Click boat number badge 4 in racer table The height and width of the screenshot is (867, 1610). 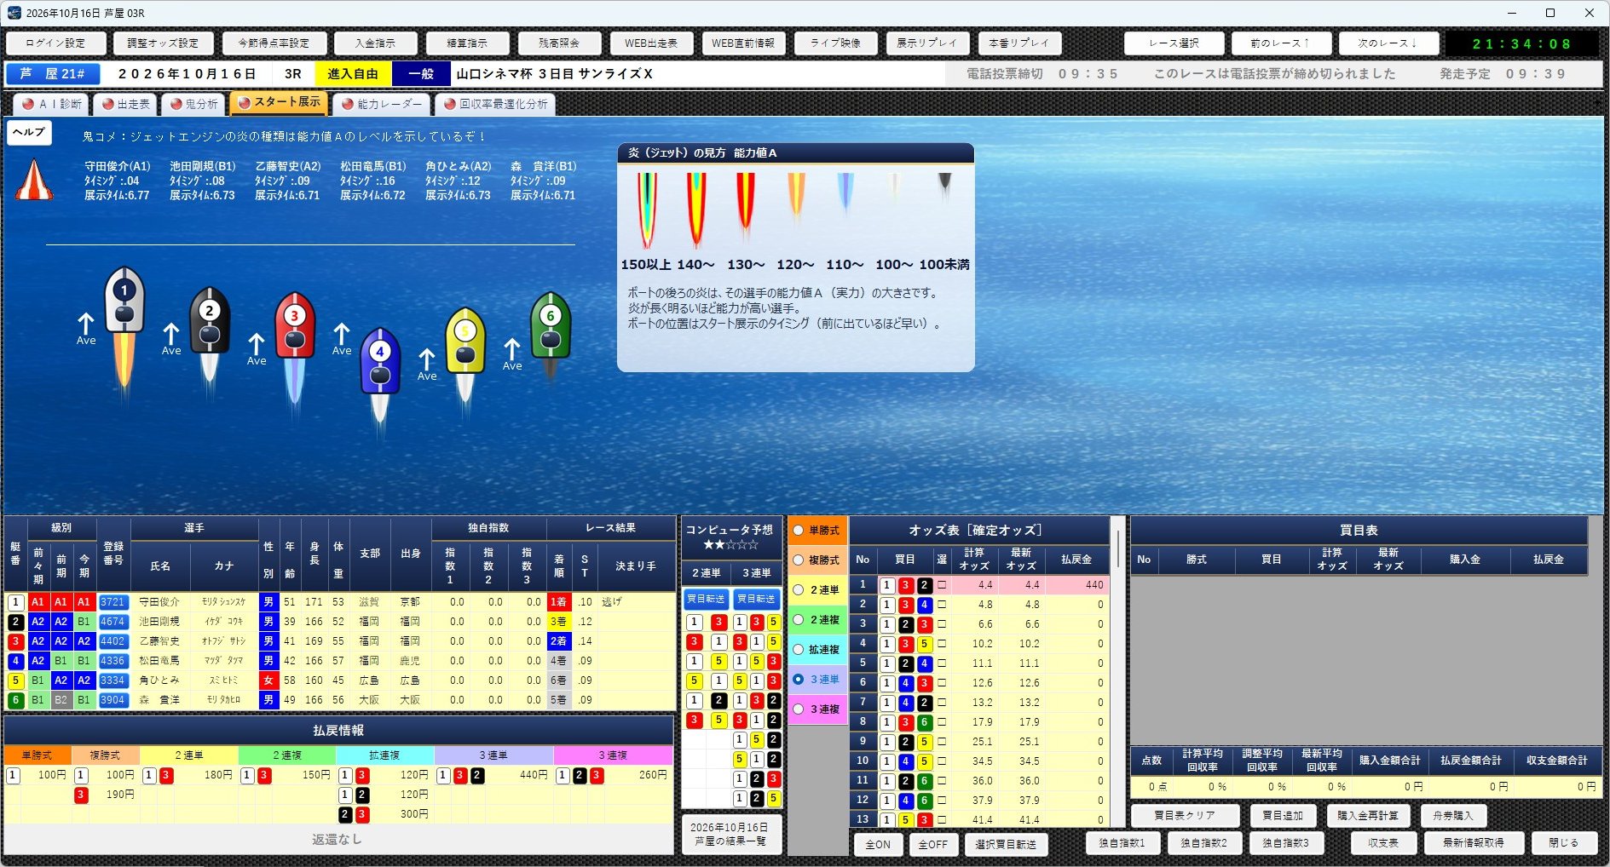click(15, 661)
